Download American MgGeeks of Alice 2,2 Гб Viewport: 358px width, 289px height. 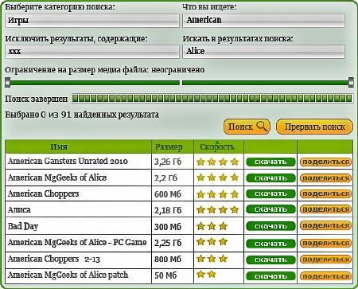[x=270, y=178]
